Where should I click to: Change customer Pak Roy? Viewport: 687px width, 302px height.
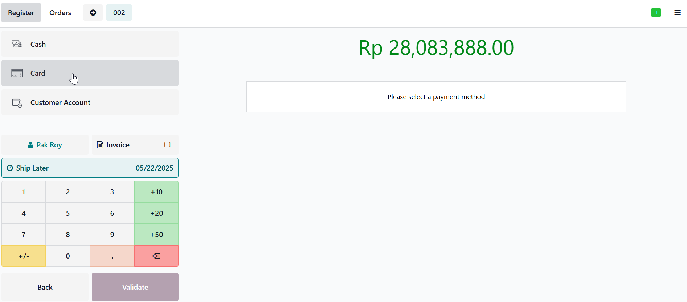(45, 145)
